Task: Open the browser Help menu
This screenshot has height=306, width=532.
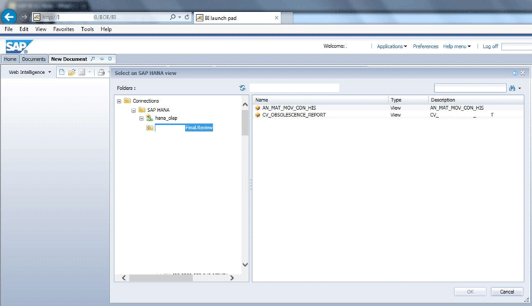Action: [x=106, y=29]
